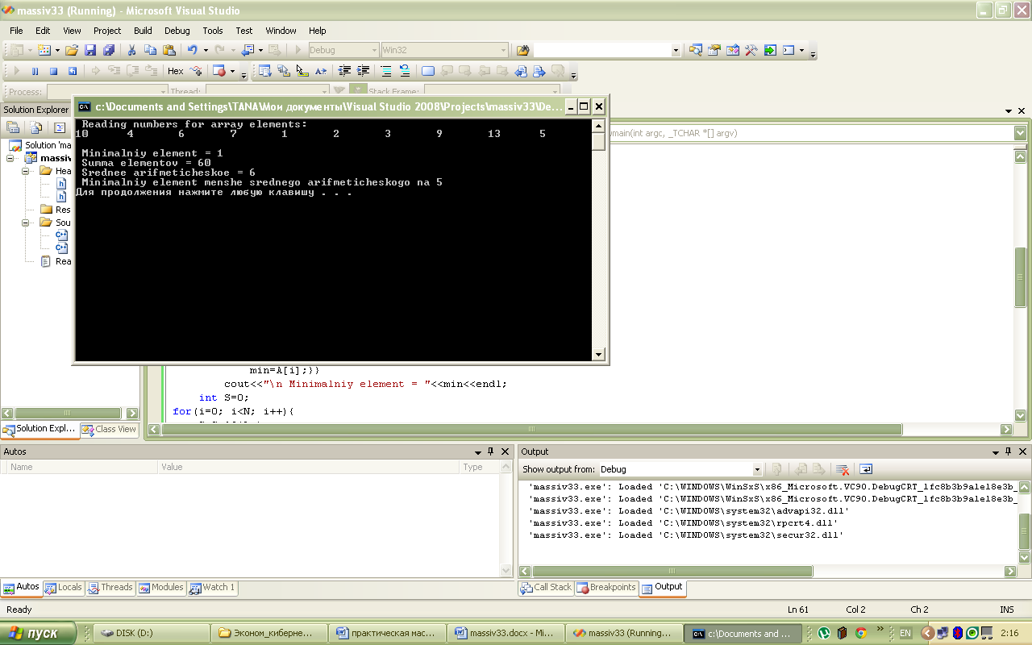
Task: Copy selection using the toolbar Copy icon
Action: coord(150,50)
